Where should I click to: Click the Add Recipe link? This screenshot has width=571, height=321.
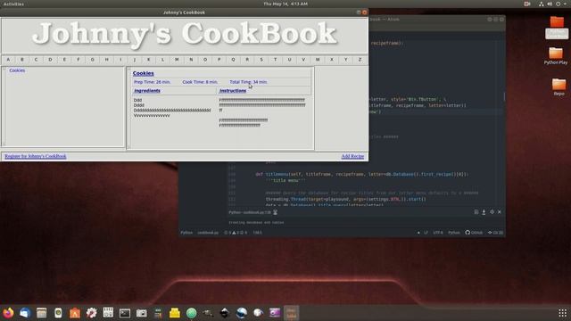coord(352,156)
